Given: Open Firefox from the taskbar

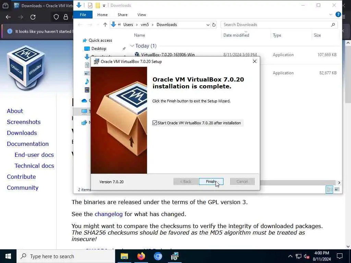Looking at the screenshot, I should pyautogui.click(x=141, y=256).
